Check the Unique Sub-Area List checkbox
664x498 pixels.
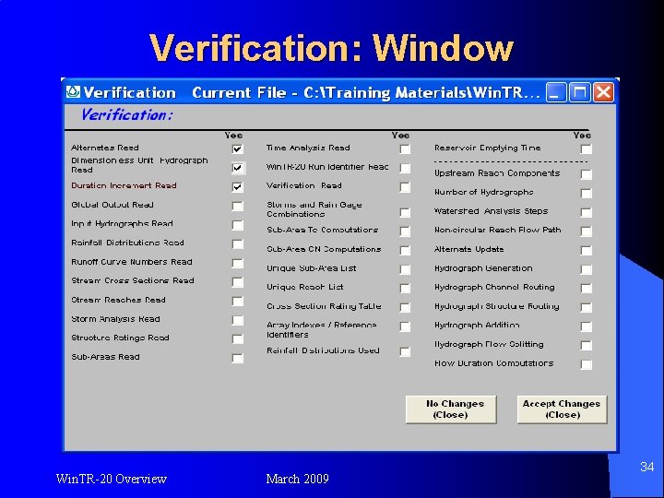click(405, 269)
